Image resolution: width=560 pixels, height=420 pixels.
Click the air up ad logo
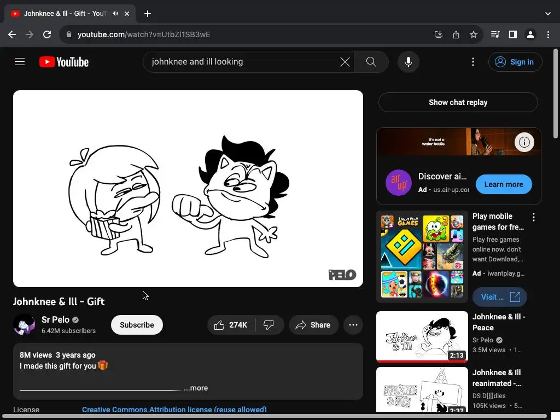[399, 183]
